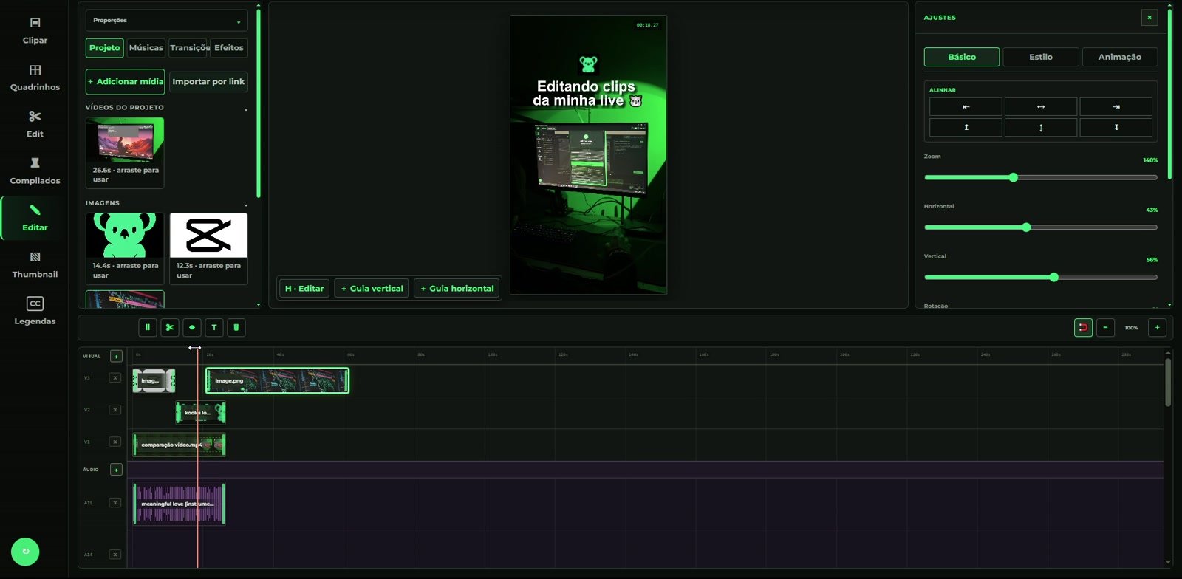Click the Zoom slider handle

tap(1014, 177)
